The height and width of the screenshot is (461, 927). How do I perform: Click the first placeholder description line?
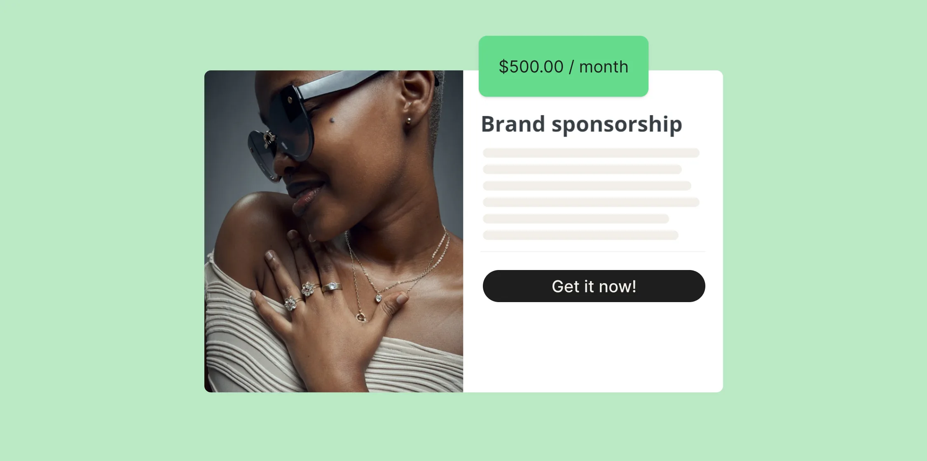(591, 153)
